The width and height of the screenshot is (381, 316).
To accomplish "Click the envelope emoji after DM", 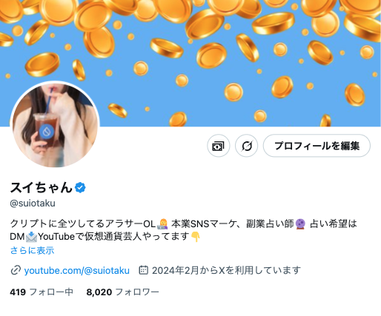I will point(31,237).
